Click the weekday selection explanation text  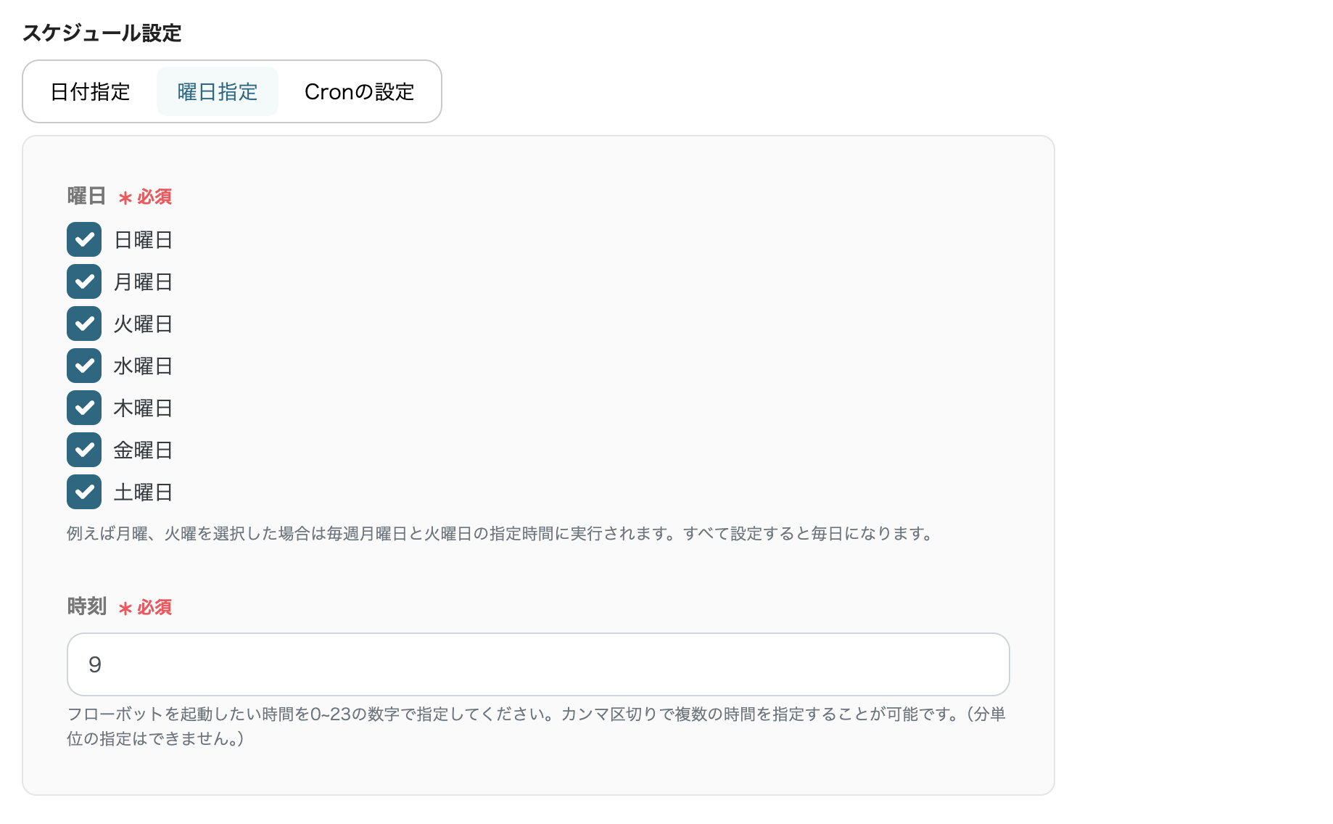[x=499, y=535]
